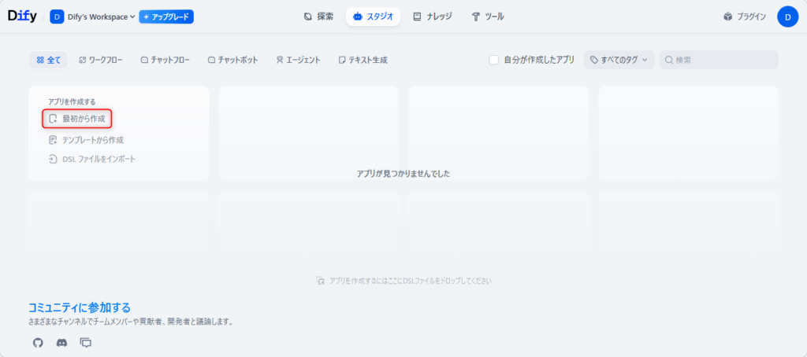Click the forum chat icon at bottom
The width and height of the screenshot is (807, 357).
click(x=86, y=343)
